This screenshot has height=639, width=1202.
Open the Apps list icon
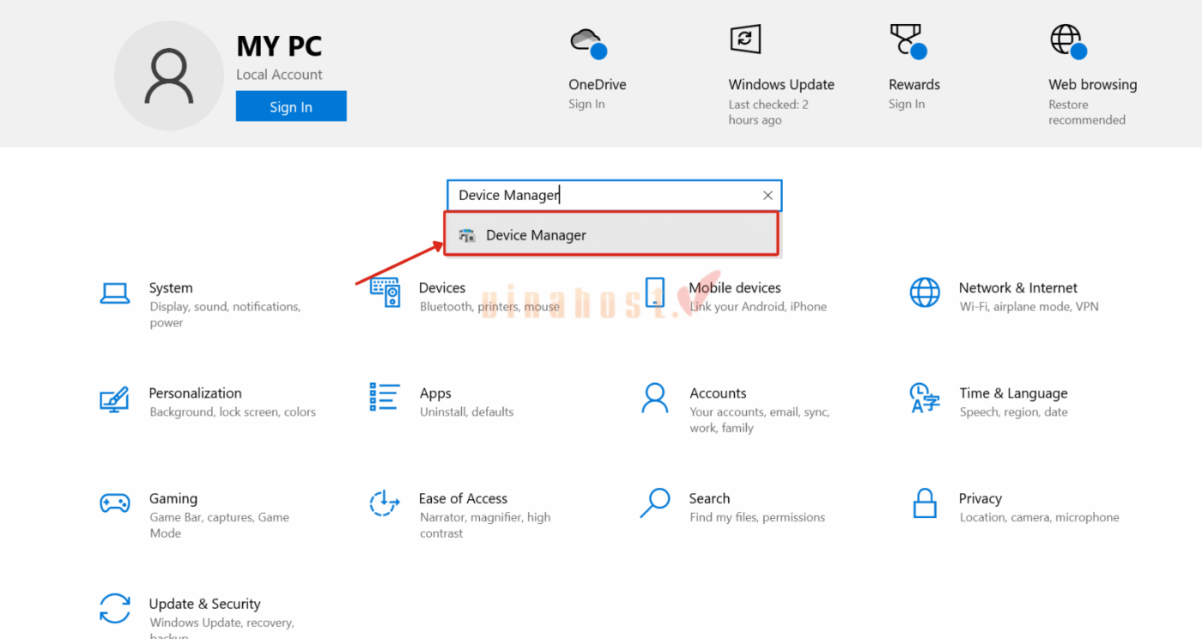385,398
